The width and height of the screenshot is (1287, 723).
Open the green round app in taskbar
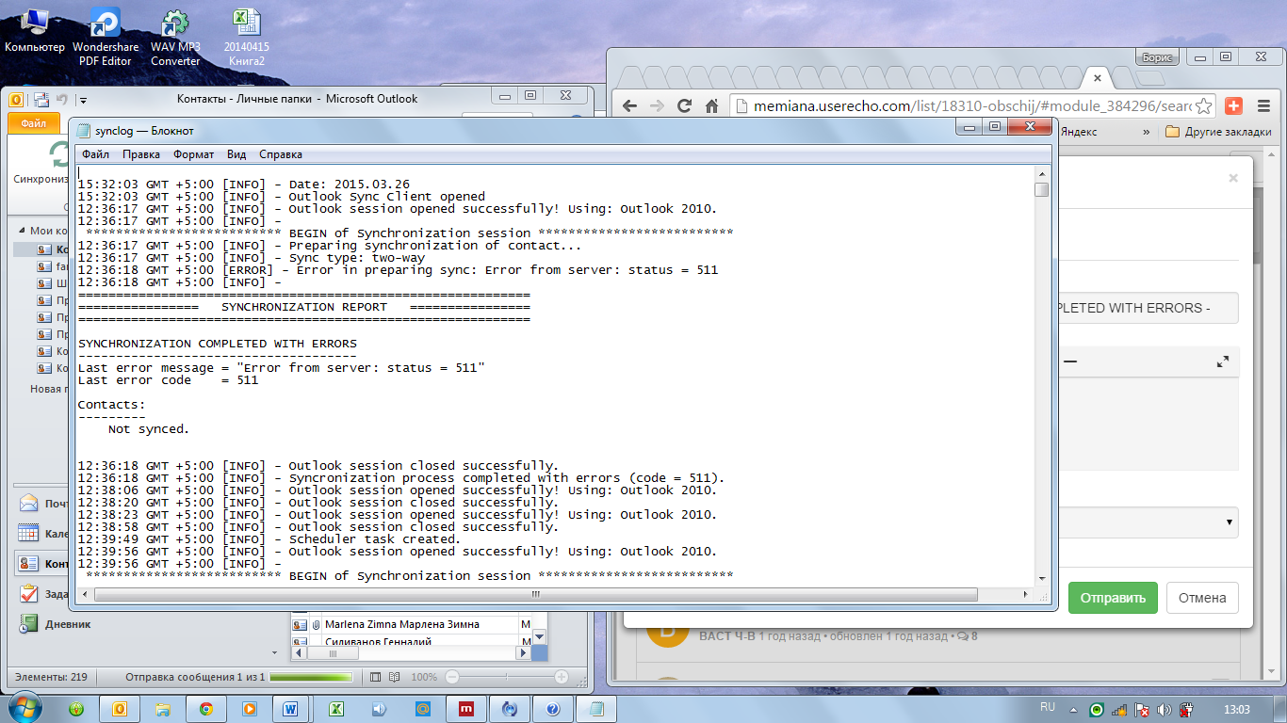pyautogui.click(x=76, y=709)
